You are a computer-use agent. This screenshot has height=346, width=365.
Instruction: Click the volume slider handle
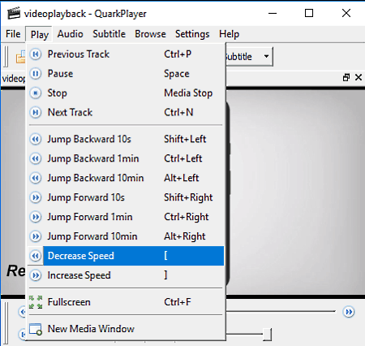267,335
